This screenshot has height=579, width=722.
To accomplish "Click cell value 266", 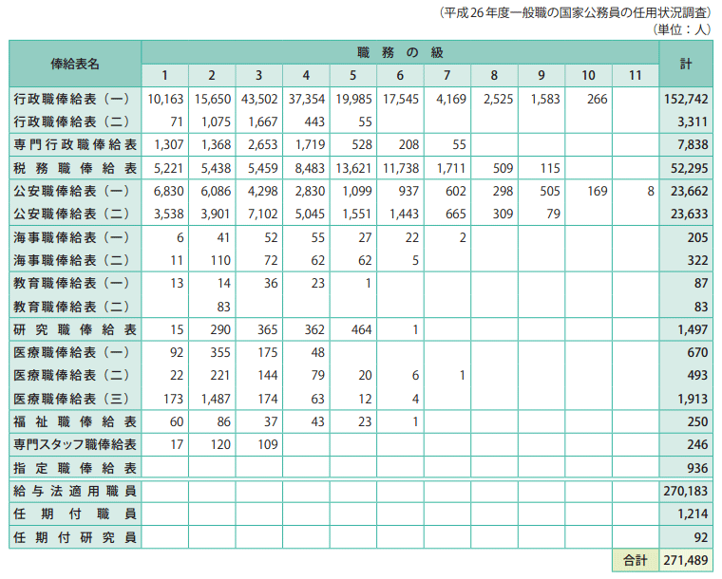I will coord(597,99).
